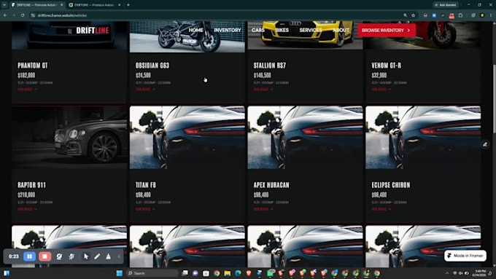
Task: Open the taskbar clock and date
Action: pos(480,273)
